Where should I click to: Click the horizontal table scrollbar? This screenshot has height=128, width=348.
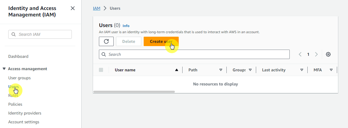(x=134, y=92)
